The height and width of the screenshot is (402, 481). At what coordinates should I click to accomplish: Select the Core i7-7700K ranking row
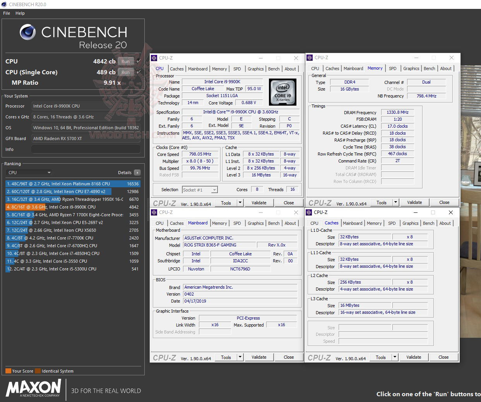73,238
